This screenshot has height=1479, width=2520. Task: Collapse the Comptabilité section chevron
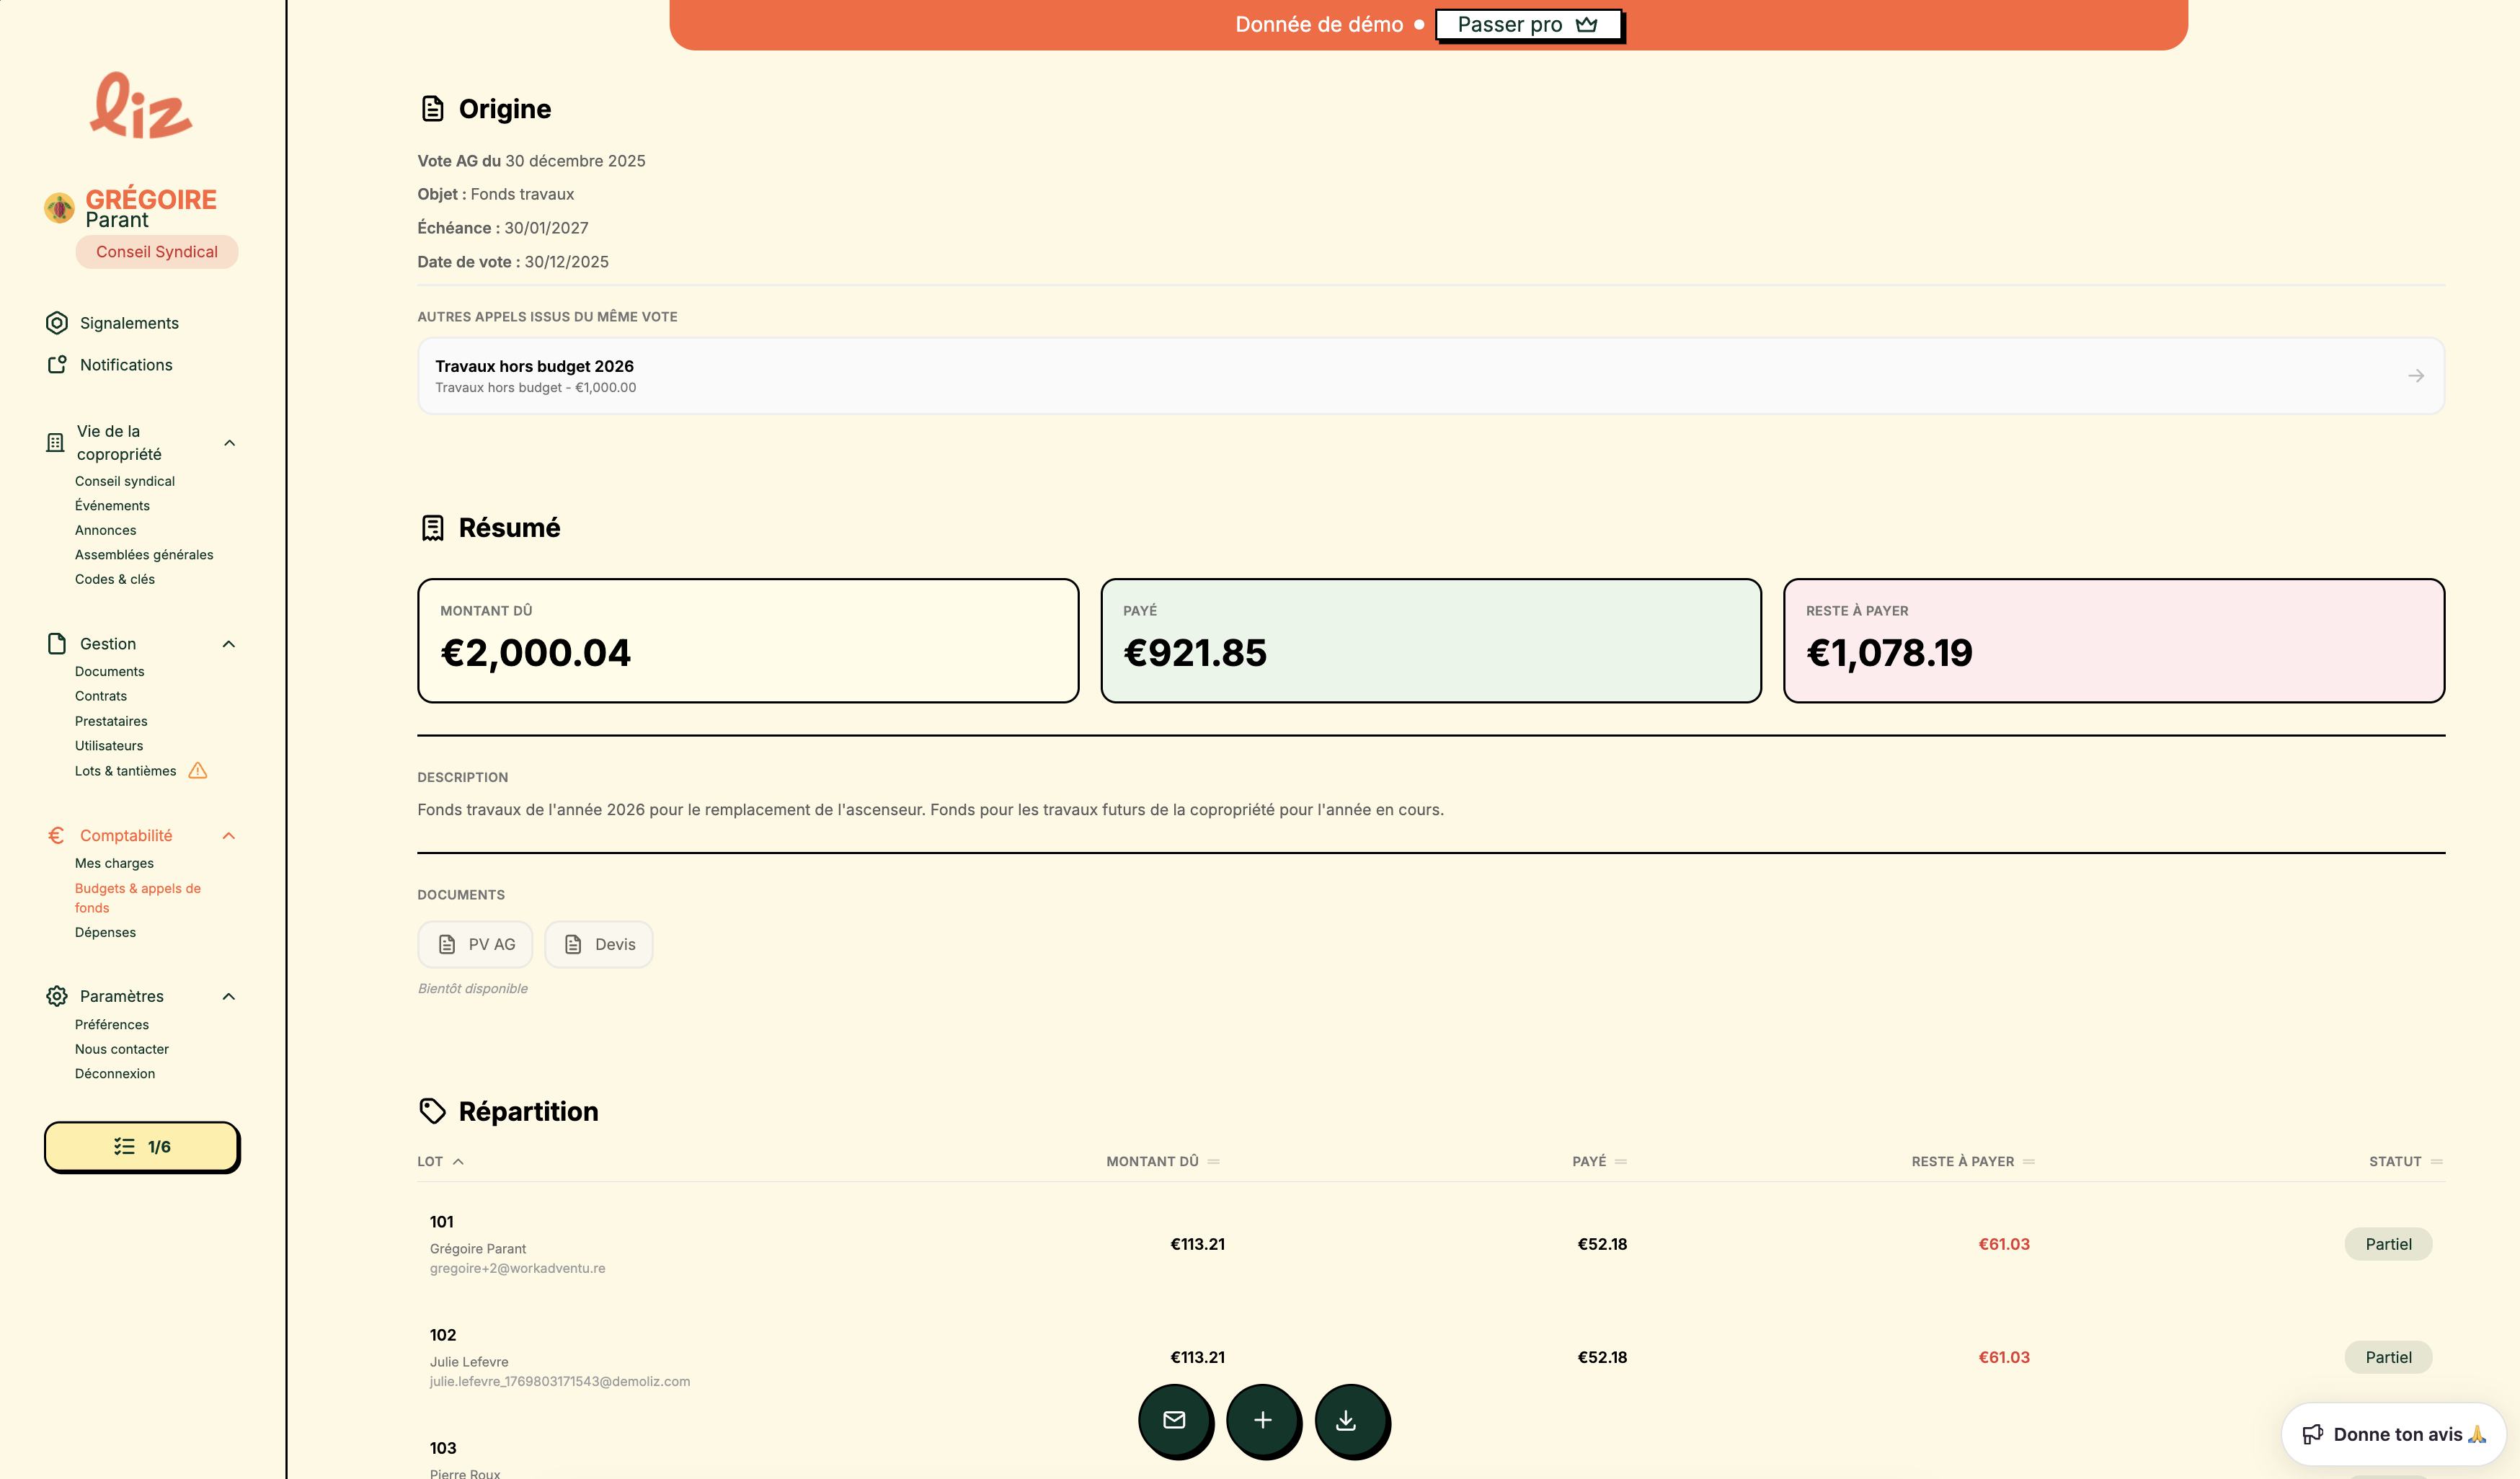point(229,836)
